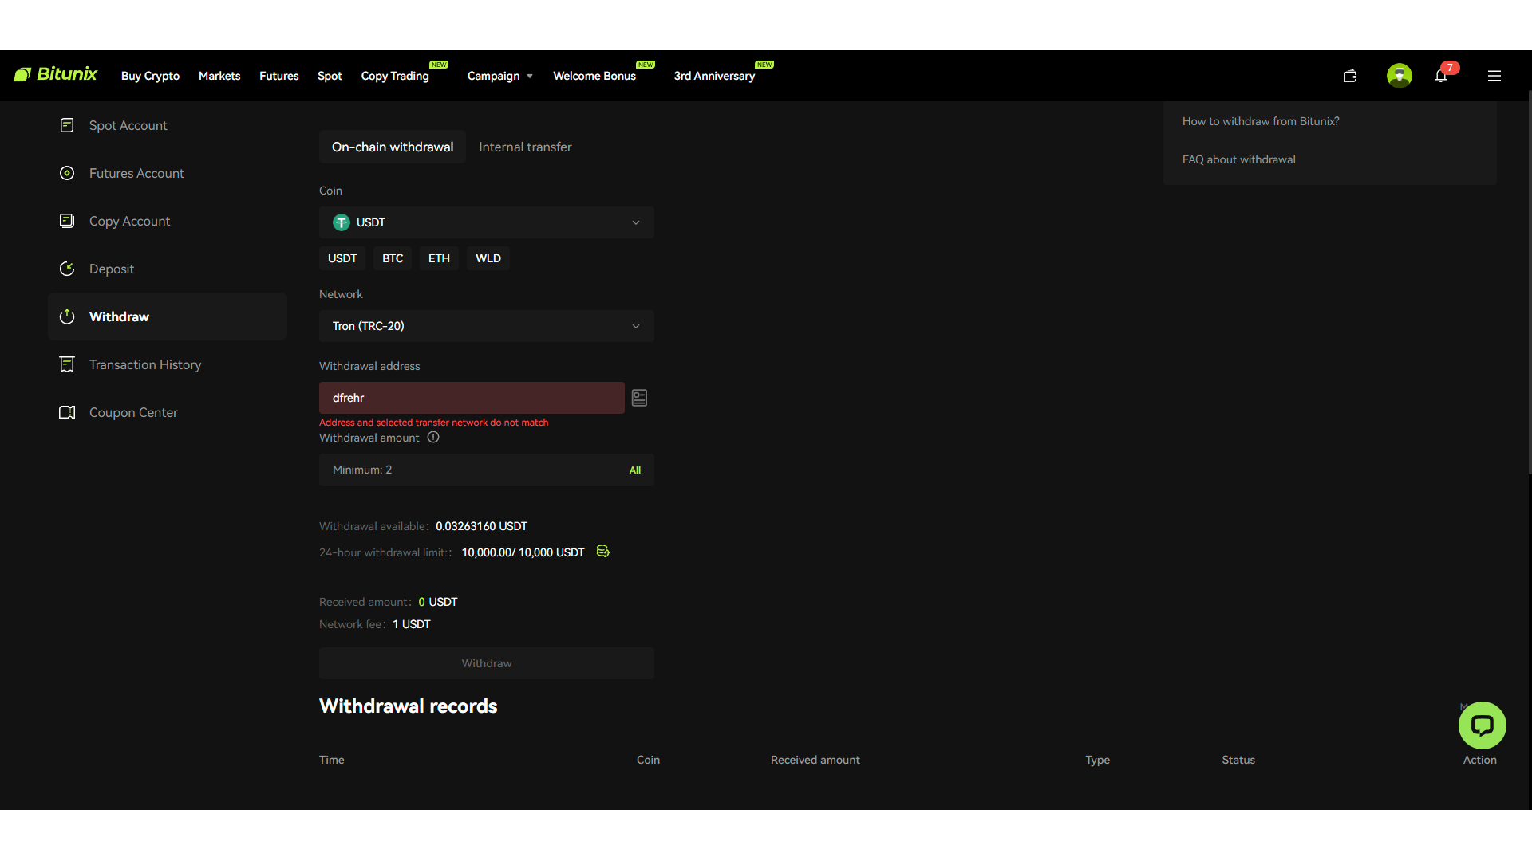Select the ETH quick coin chip

point(439,258)
